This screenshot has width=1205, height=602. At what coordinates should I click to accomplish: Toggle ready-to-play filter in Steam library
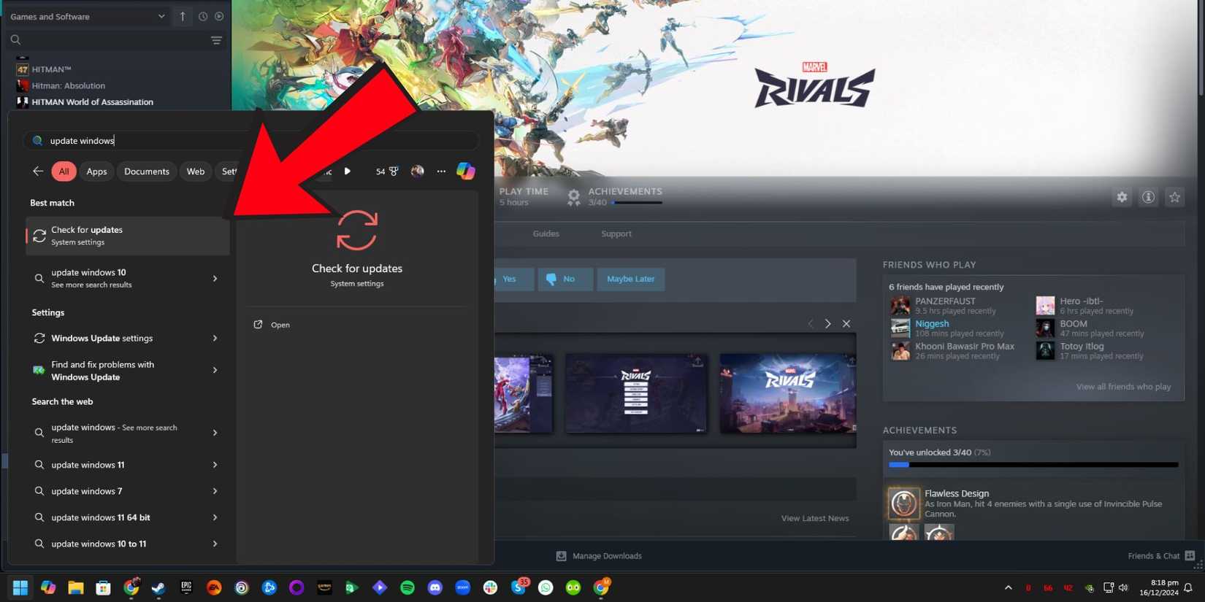click(219, 16)
